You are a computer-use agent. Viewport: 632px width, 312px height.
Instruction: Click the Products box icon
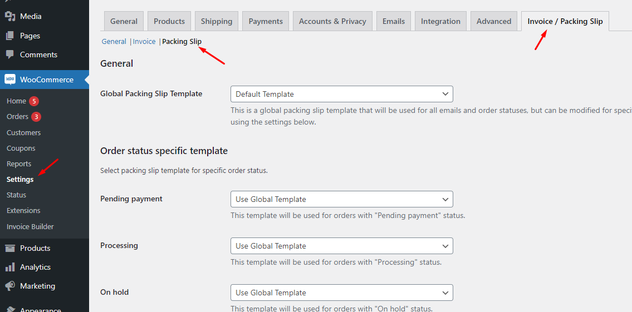click(x=10, y=248)
